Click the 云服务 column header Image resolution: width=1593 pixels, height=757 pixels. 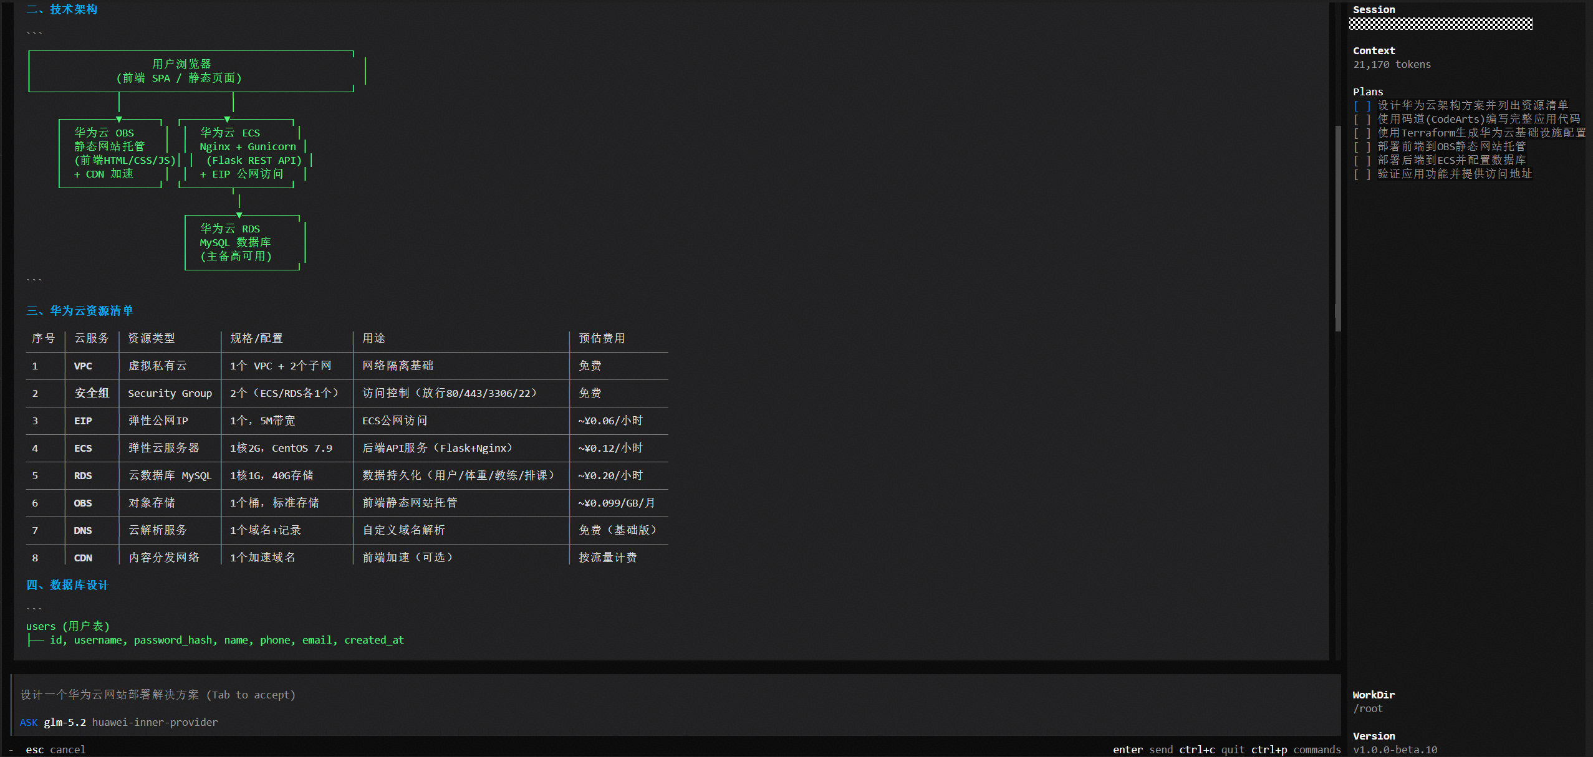[92, 338]
